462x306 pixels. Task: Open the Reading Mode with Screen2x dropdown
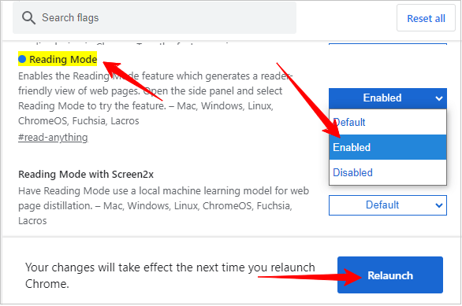pyautogui.click(x=388, y=205)
